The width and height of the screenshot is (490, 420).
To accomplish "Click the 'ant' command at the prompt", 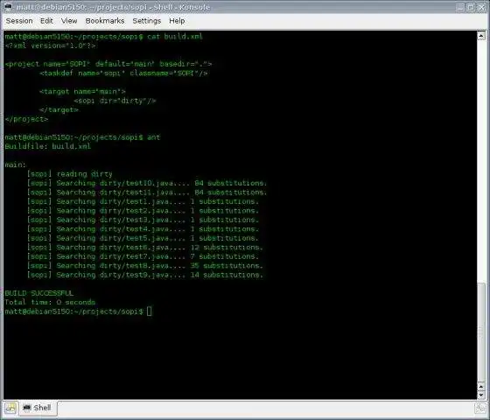I will (x=153, y=137).
